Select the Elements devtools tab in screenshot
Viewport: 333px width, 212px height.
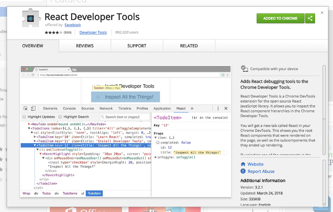tap(50, 108)
